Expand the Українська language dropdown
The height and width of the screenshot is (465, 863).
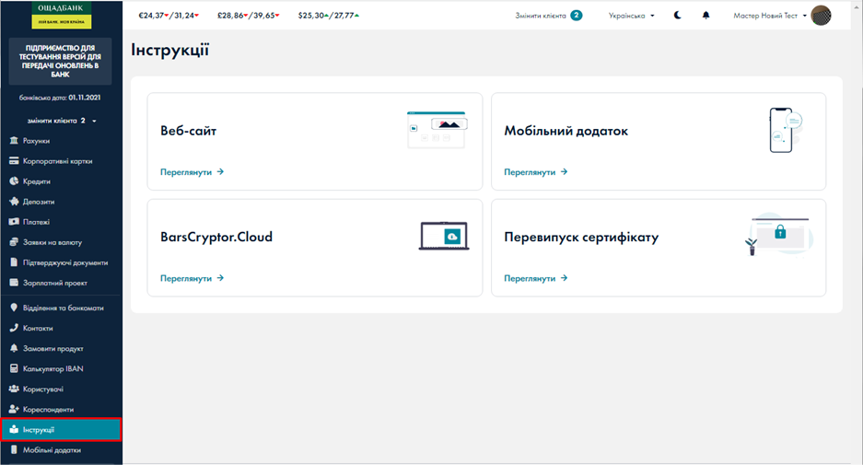coord(632,16)
